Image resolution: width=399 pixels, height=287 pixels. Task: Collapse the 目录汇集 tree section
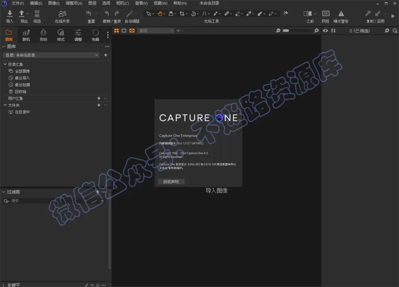[5, 64]
